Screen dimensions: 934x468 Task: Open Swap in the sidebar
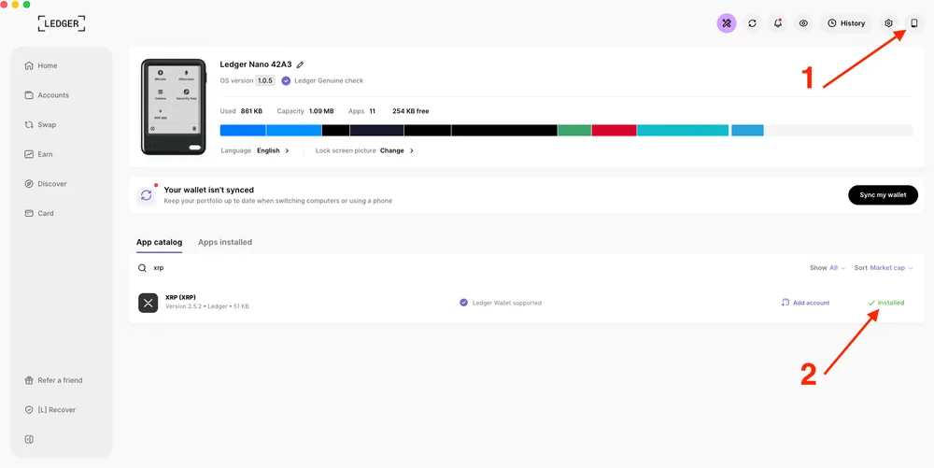pos(40,124)
